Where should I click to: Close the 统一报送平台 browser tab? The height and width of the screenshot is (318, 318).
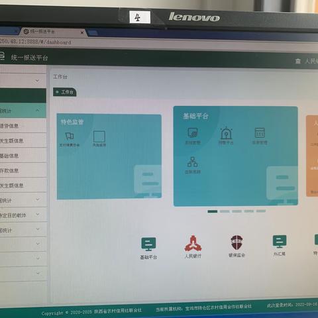[82, 33]
